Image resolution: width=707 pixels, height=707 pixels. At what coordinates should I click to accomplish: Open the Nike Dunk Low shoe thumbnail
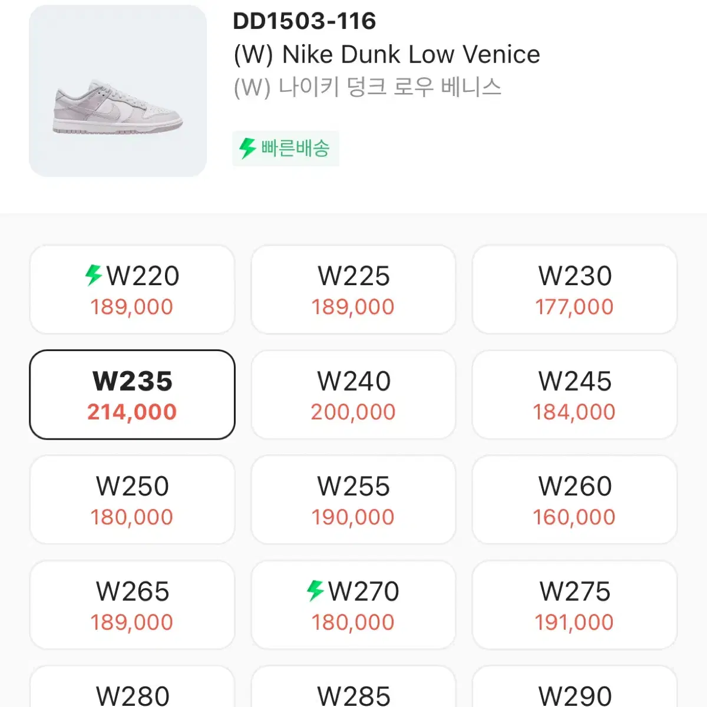pos(118,91)
